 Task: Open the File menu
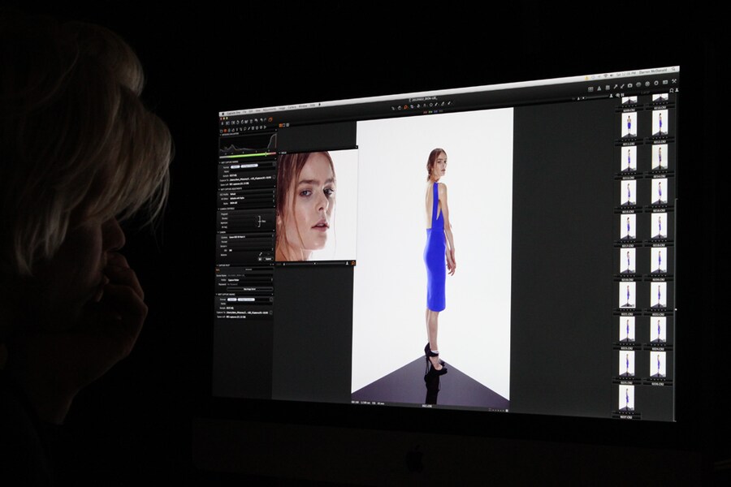[244, 112]
